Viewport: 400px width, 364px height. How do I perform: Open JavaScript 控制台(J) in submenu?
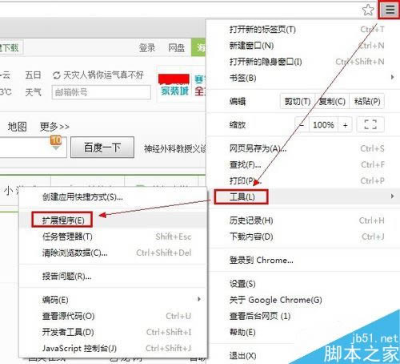(114, 348)
